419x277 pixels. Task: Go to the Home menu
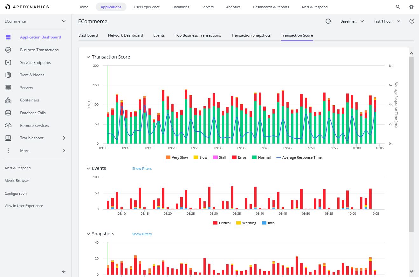click(83, 7)
